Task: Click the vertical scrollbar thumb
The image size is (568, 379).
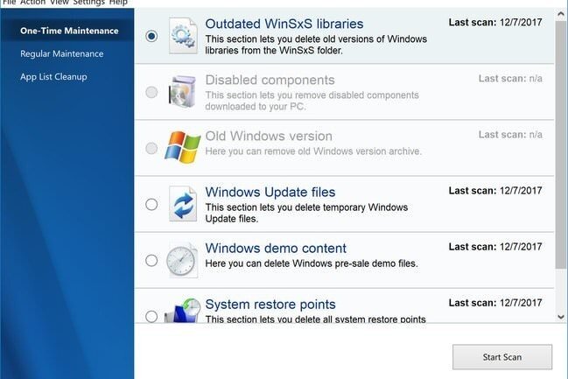Action: [x=561, y=145]
